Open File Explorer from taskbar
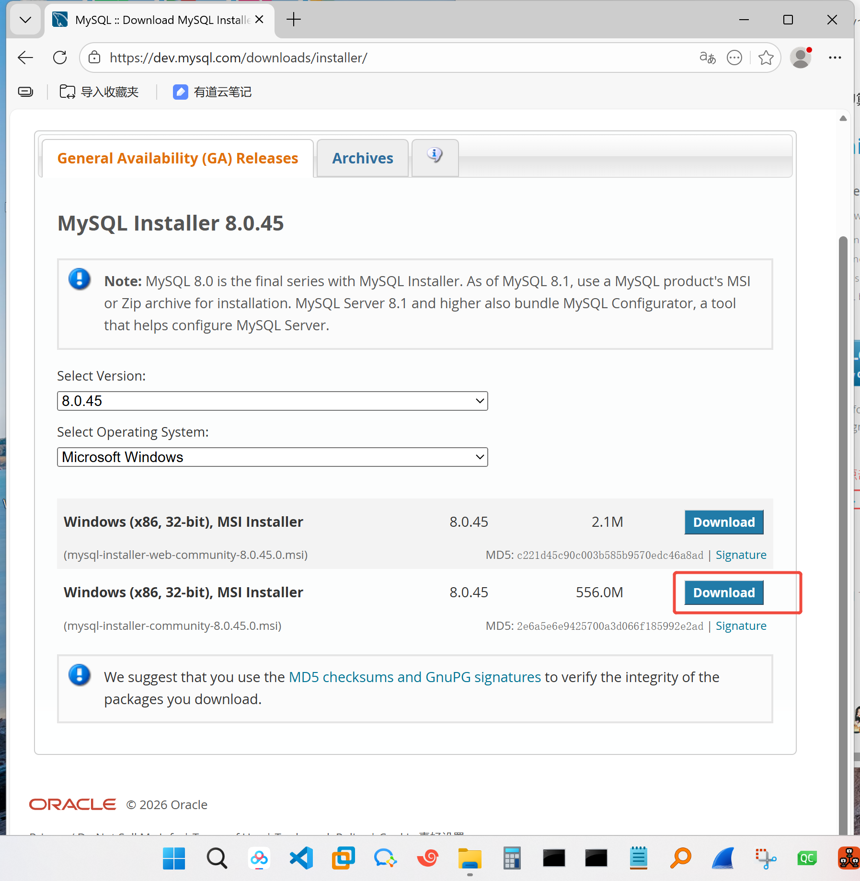The height and width of the screenshot is (881, 860). click(470, 858)
